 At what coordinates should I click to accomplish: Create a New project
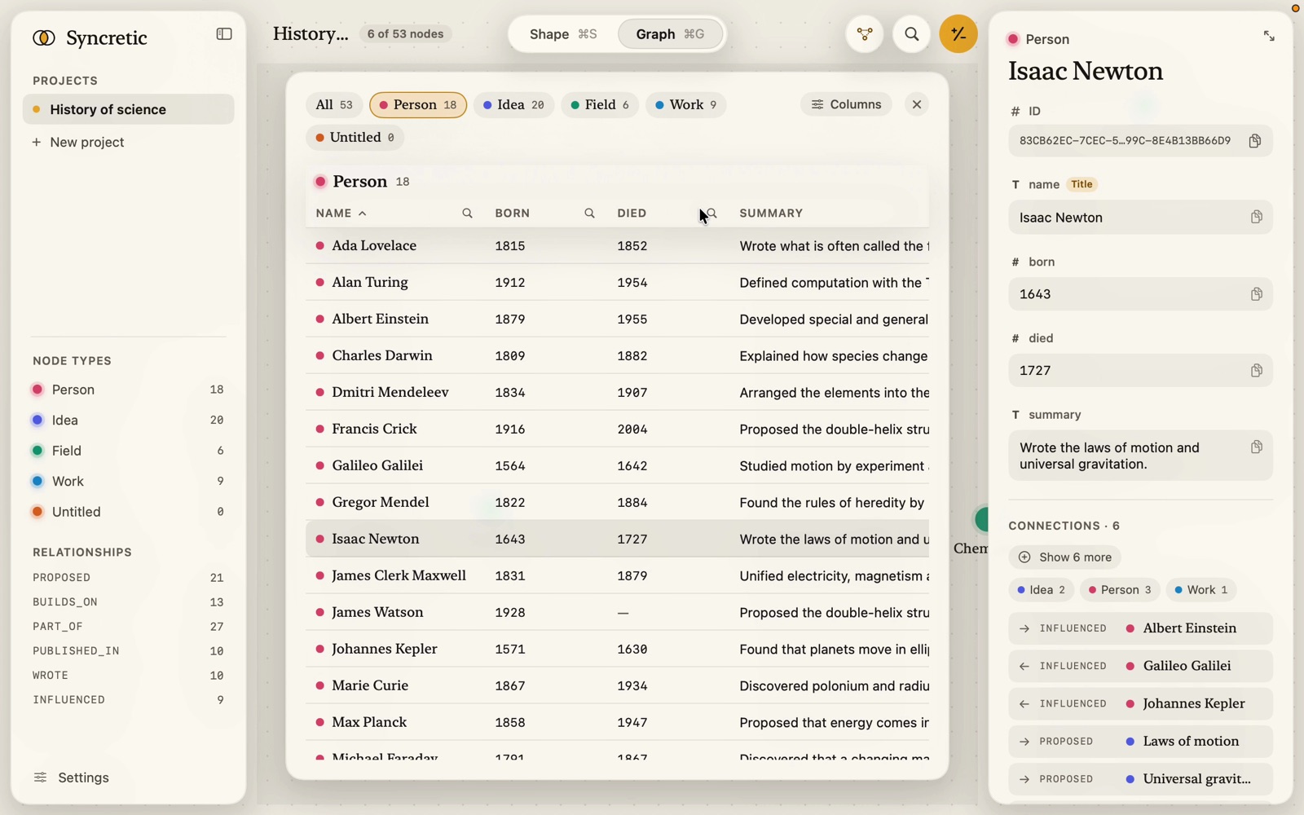tap(78, 142)
